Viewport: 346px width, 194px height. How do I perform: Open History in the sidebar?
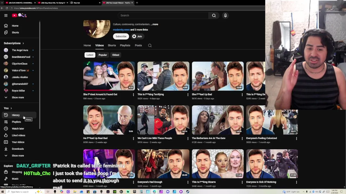(19, 115)
